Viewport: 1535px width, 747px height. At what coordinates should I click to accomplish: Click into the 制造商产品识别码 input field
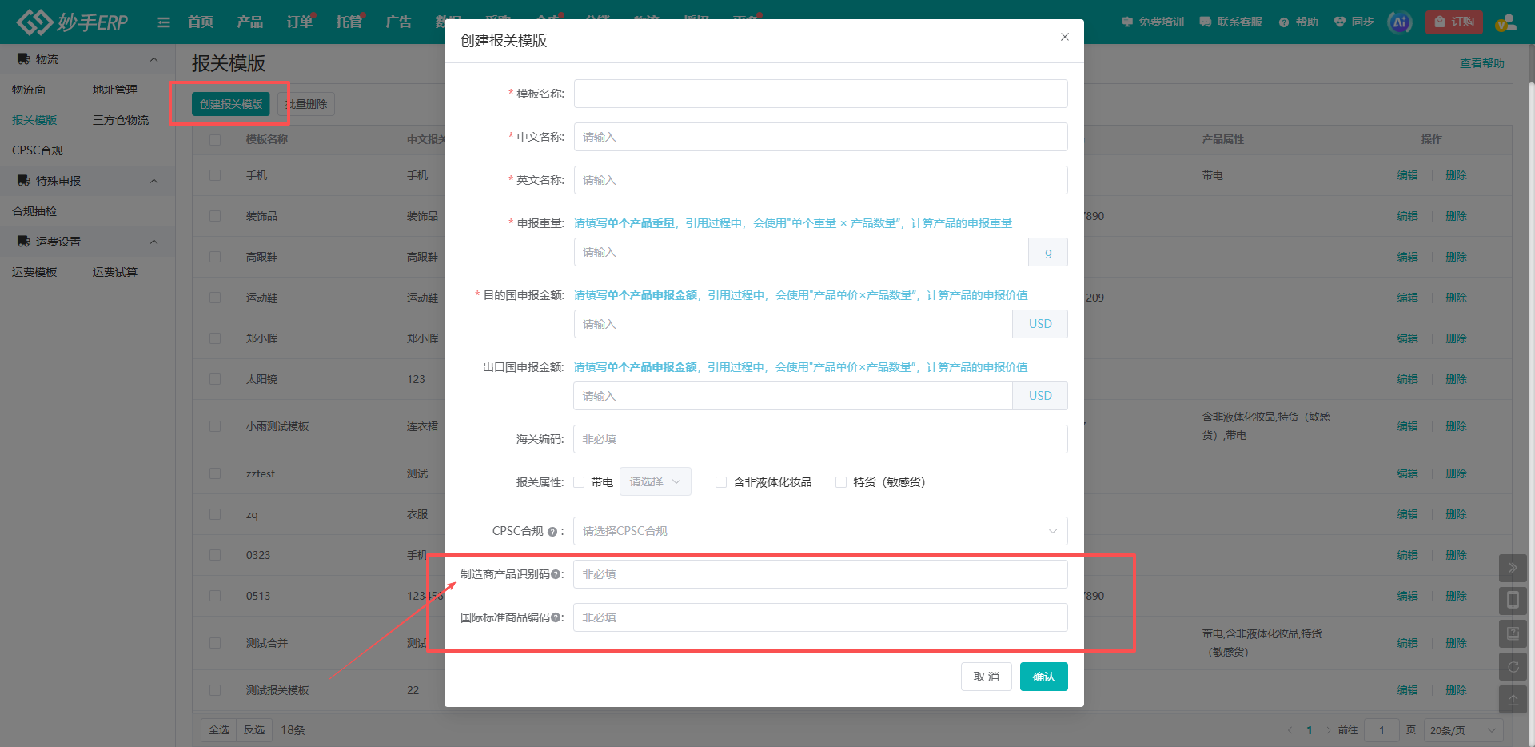point(820,574)
